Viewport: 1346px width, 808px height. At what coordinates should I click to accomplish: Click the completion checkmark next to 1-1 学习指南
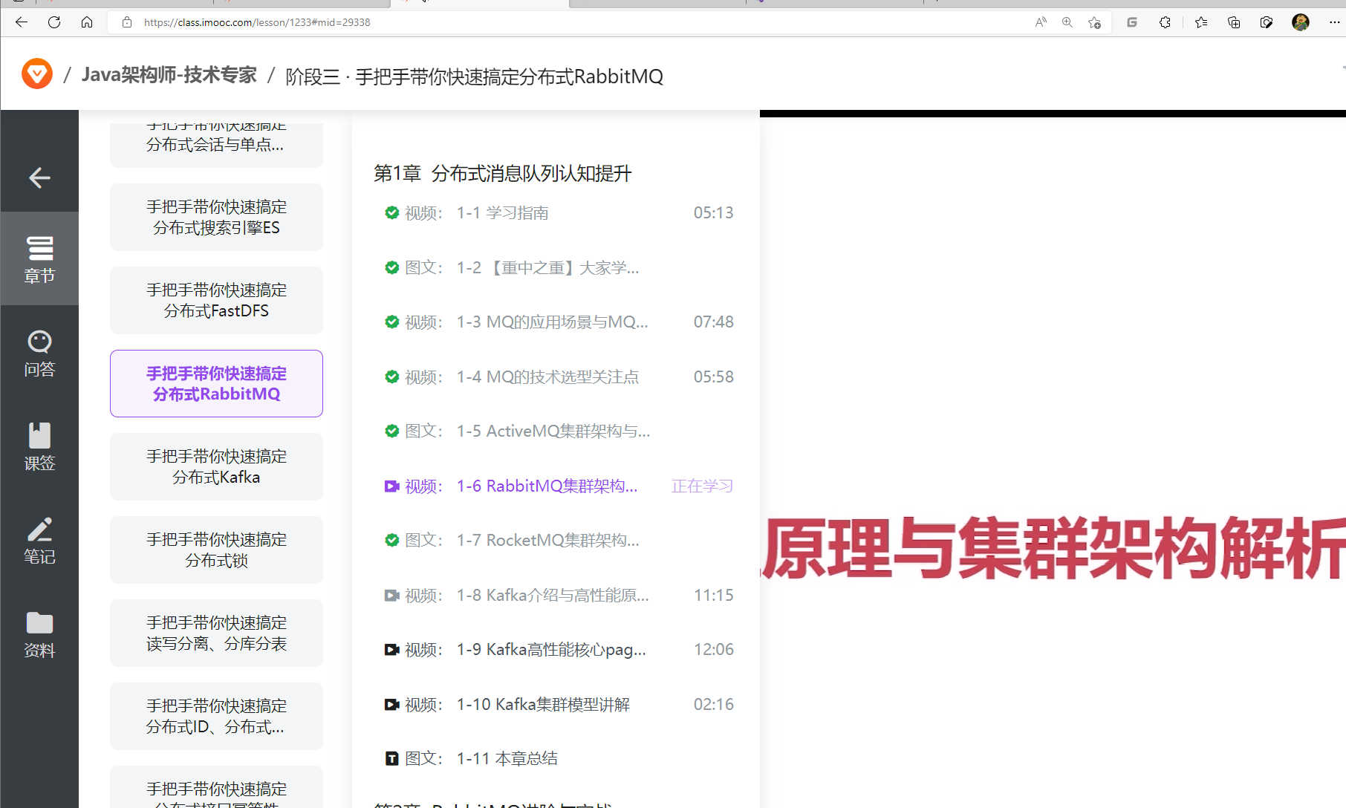pos(391,212)
